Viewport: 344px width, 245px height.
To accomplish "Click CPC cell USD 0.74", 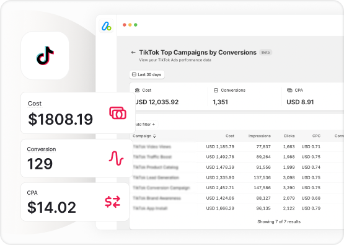I will point(311,167).
